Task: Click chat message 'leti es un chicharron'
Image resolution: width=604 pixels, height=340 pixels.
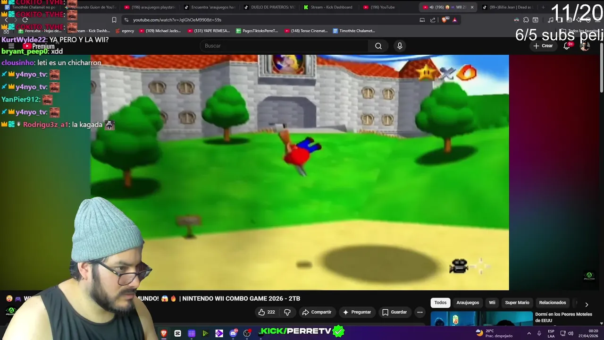Action: (69, 62)
